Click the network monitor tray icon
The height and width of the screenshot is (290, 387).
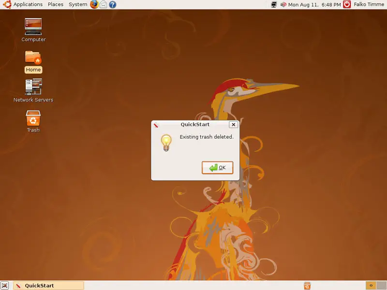point(274,4)
